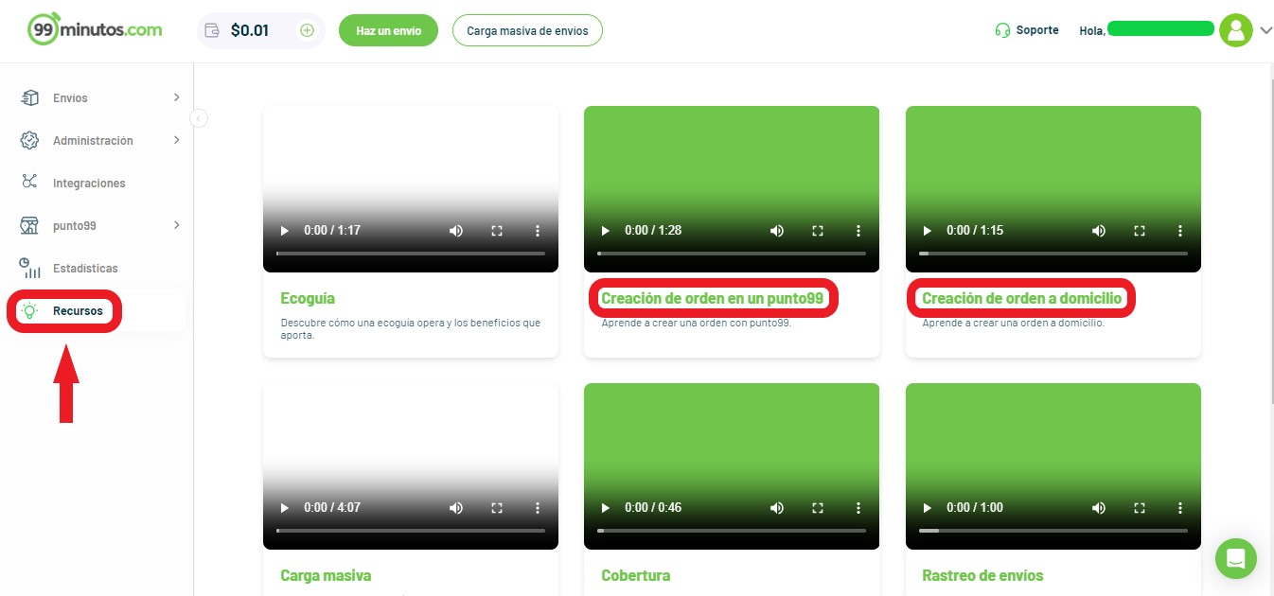
Task: Open the user profile avatar
Action: [1236, 30]
